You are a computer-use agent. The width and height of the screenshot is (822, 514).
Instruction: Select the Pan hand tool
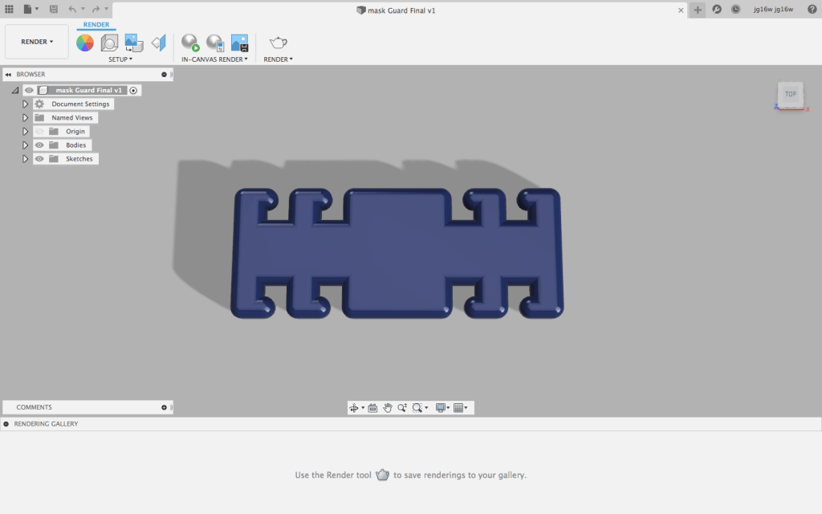pyautogui.click(x=387, y=408)
